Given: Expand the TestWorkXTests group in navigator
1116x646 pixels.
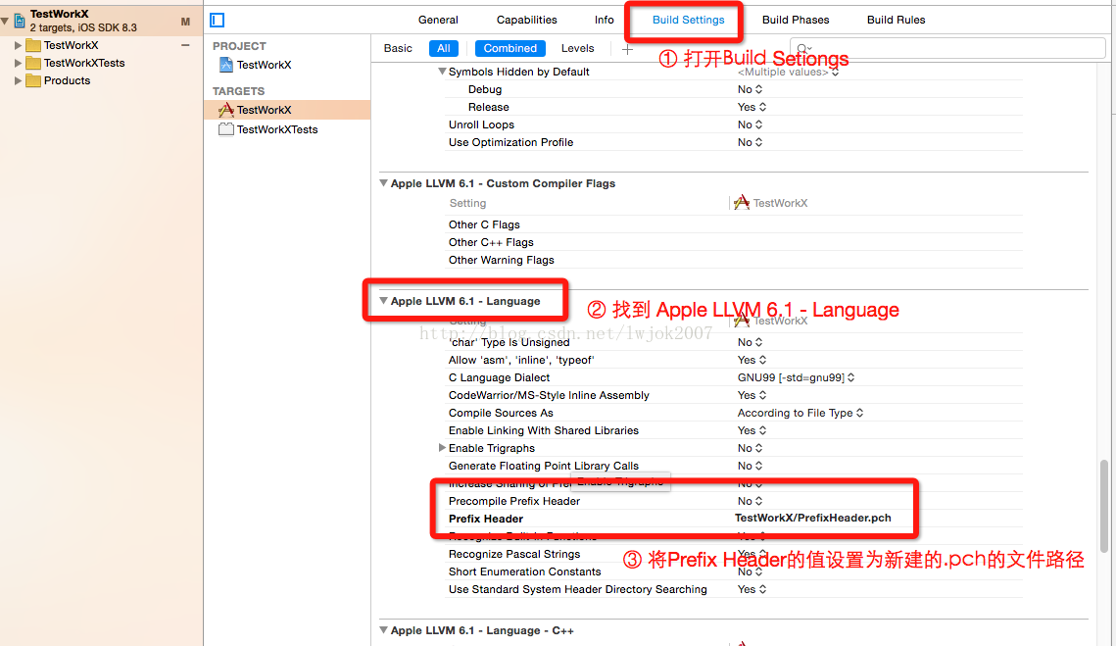Looking at the screenshot, I should [x=18, y=63].
